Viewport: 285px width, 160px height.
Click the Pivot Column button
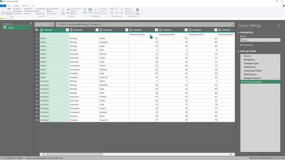point(40,13)
